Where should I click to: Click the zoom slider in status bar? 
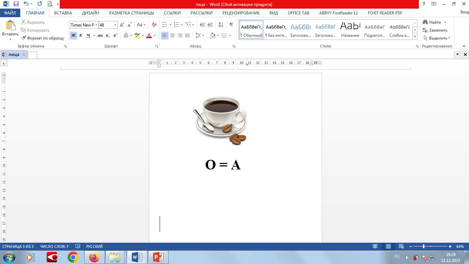coord(424,246)
